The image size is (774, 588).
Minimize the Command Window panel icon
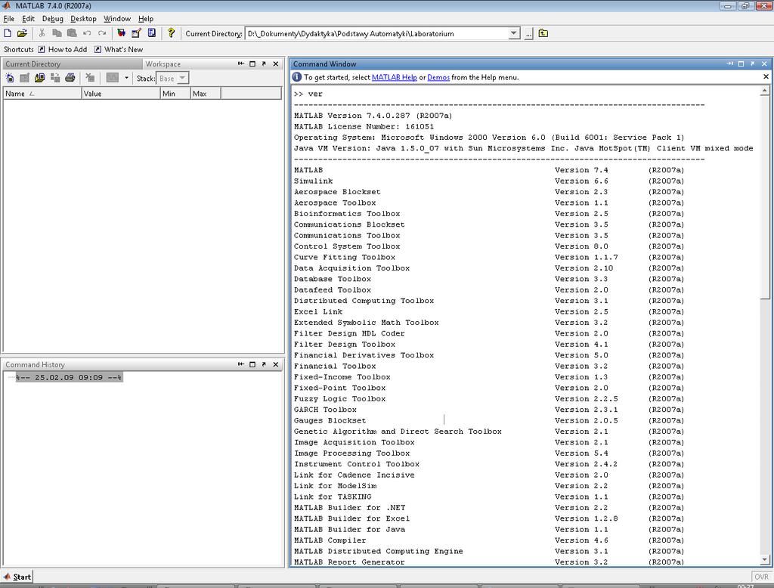pyautogui.click(x=729, y=63)
